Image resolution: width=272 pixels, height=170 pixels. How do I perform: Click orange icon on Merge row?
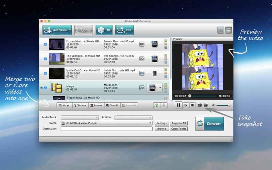(166, 88)
